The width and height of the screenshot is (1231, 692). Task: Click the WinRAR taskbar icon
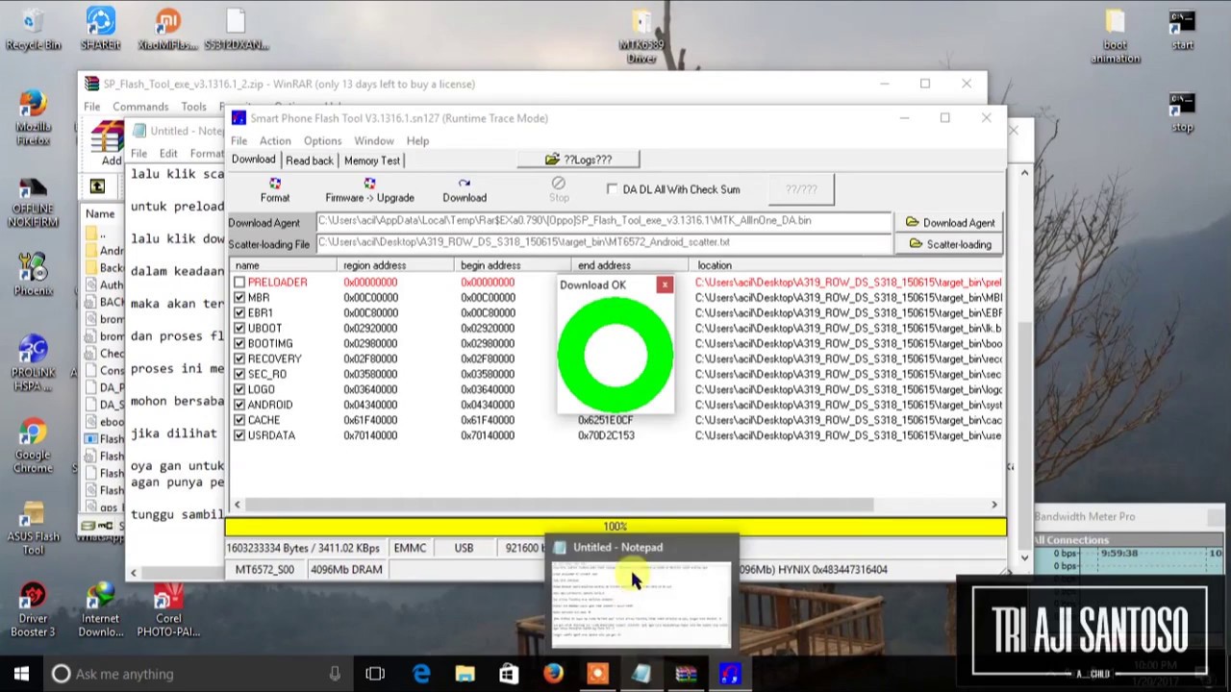pos(686,674)
